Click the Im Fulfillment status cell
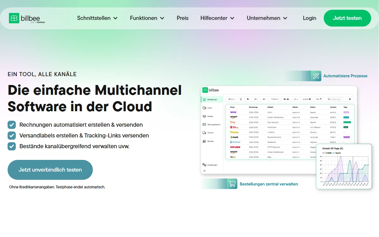The width and height of the screenshot is (379, 237). 315,127
